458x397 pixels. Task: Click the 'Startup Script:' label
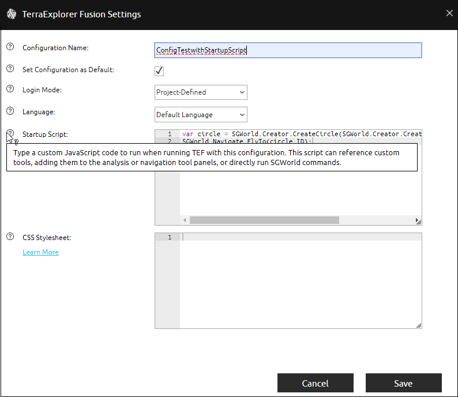click(45, 134)
